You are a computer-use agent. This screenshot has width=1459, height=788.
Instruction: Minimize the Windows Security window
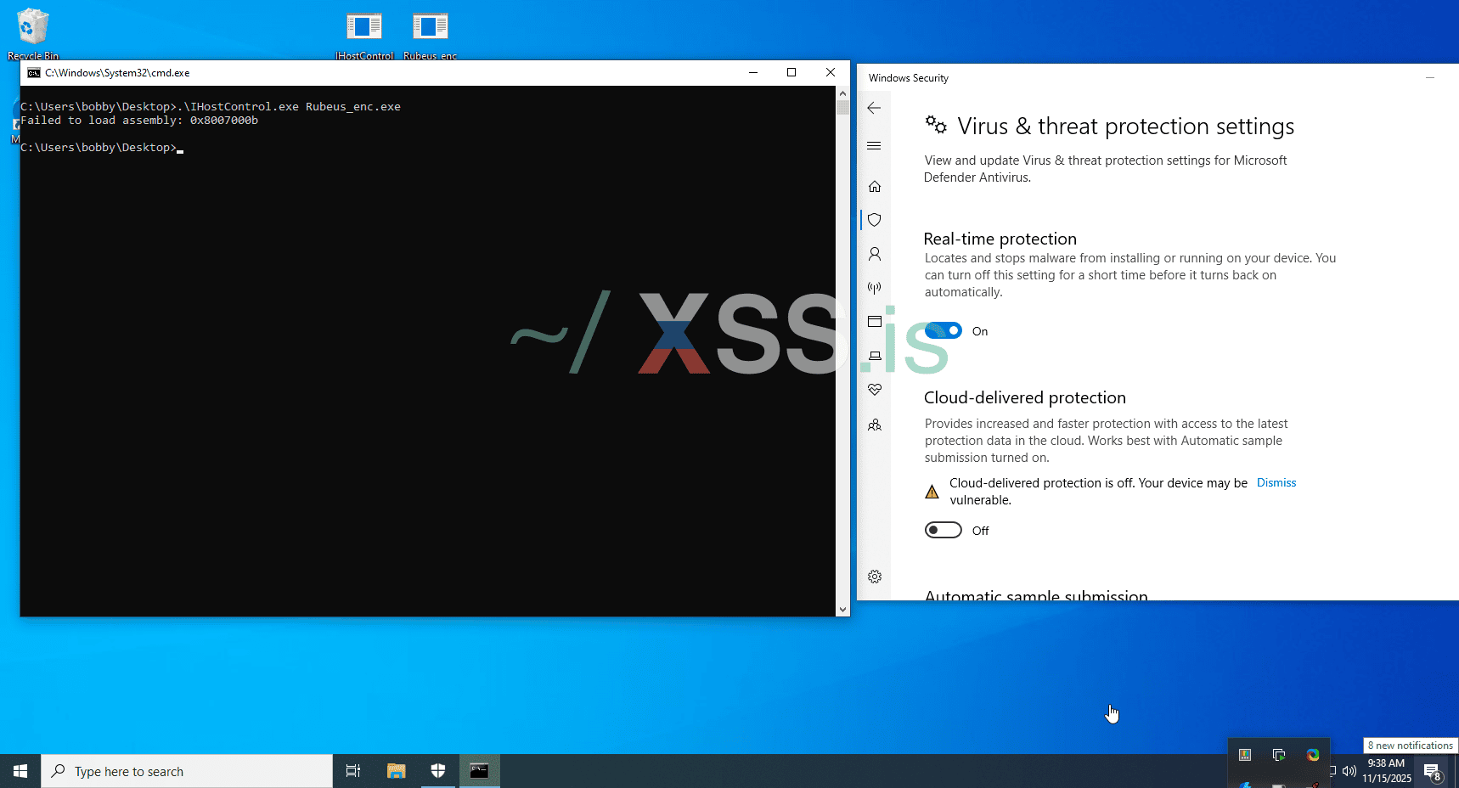tap(1430, 77)
